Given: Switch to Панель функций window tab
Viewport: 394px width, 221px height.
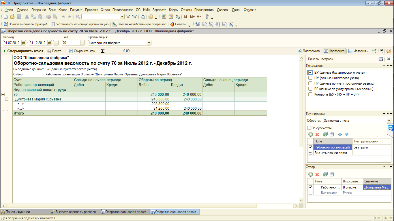Looking at the screenshot, I should (25, 212).
